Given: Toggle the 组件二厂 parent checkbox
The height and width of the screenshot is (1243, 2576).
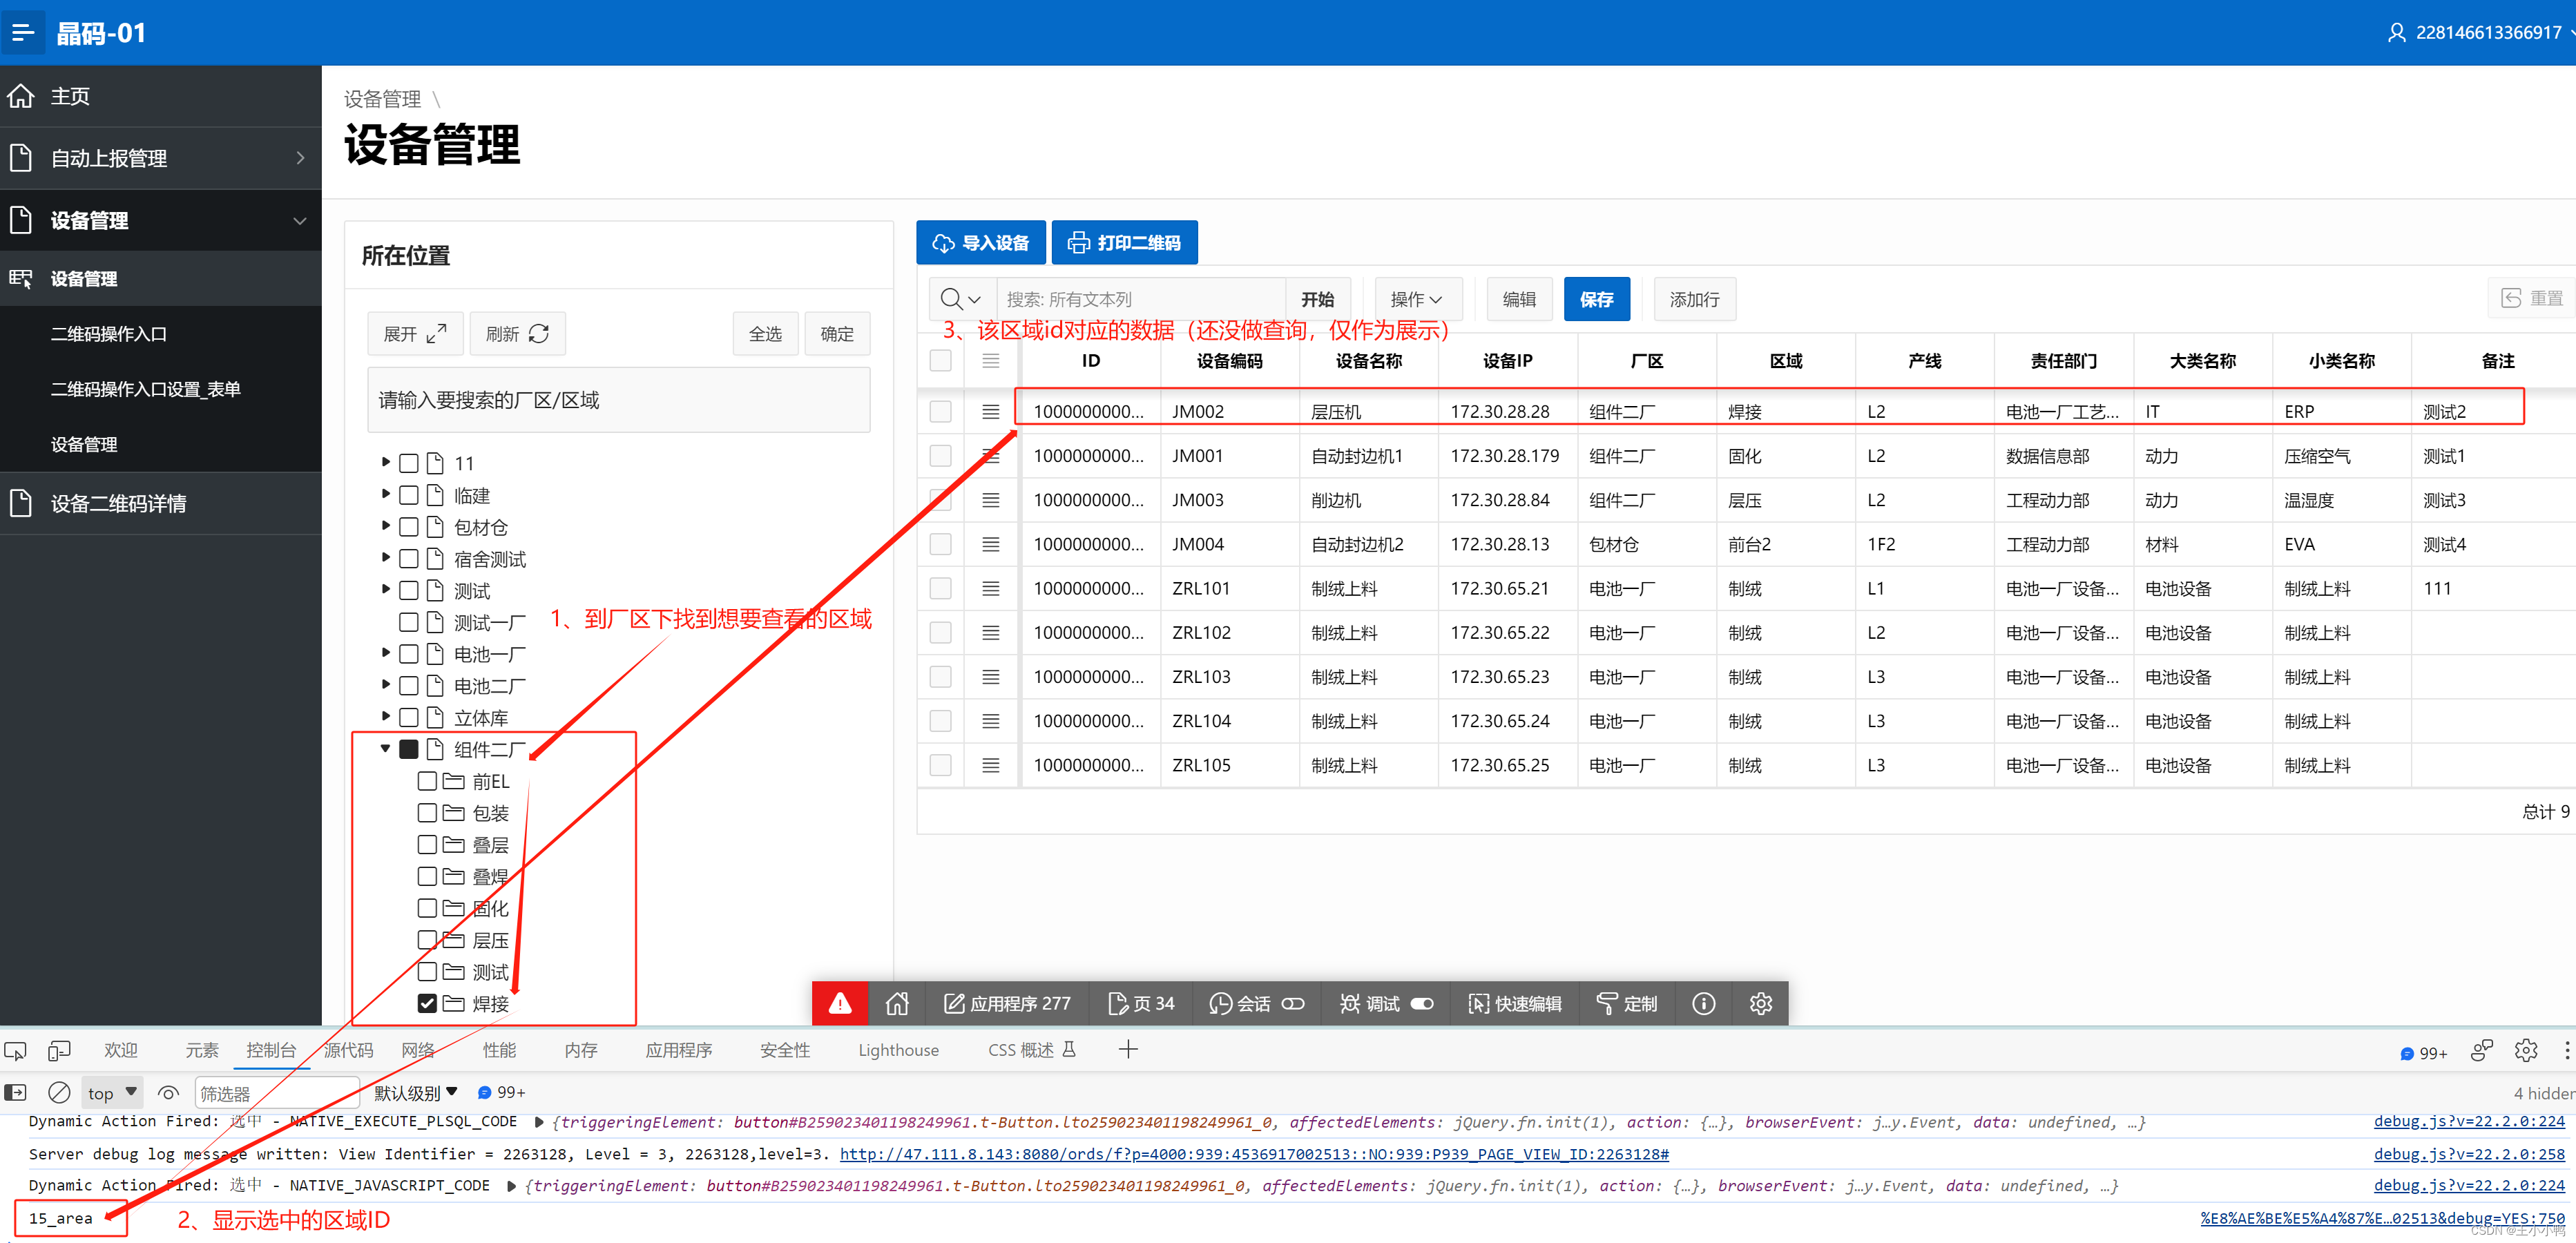Looking at the screenshot, I should coord(409,749).
